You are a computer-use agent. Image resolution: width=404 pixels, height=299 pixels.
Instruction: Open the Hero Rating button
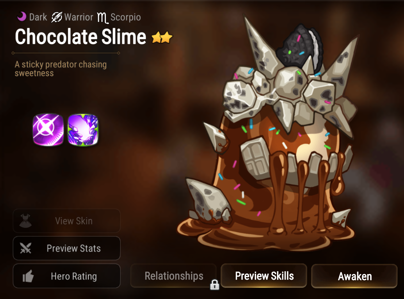66,276
